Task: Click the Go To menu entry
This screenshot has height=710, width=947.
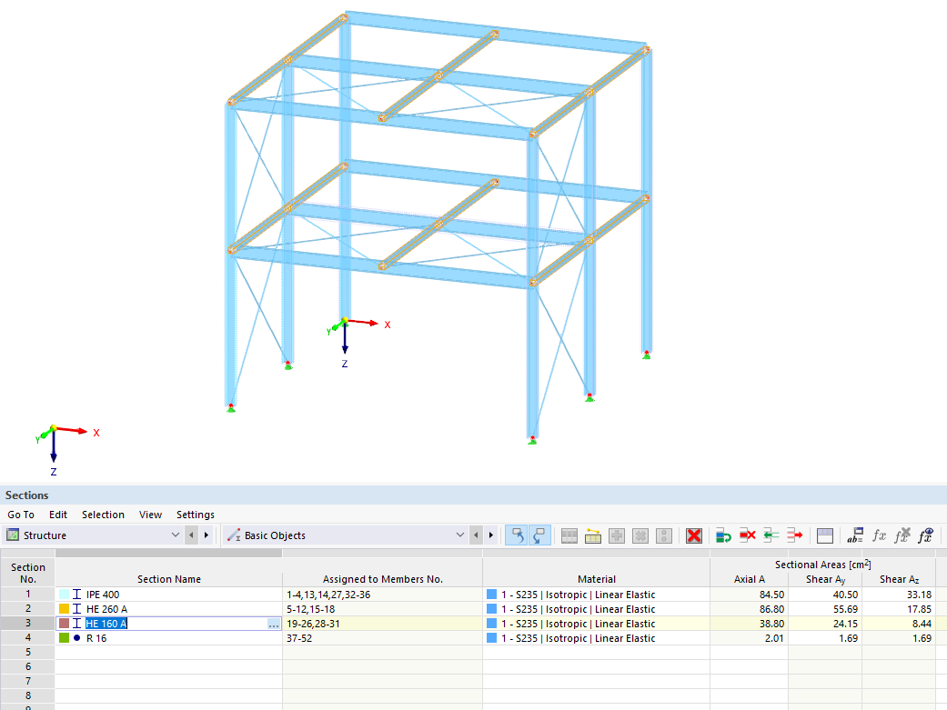Action: pos(20,515)
